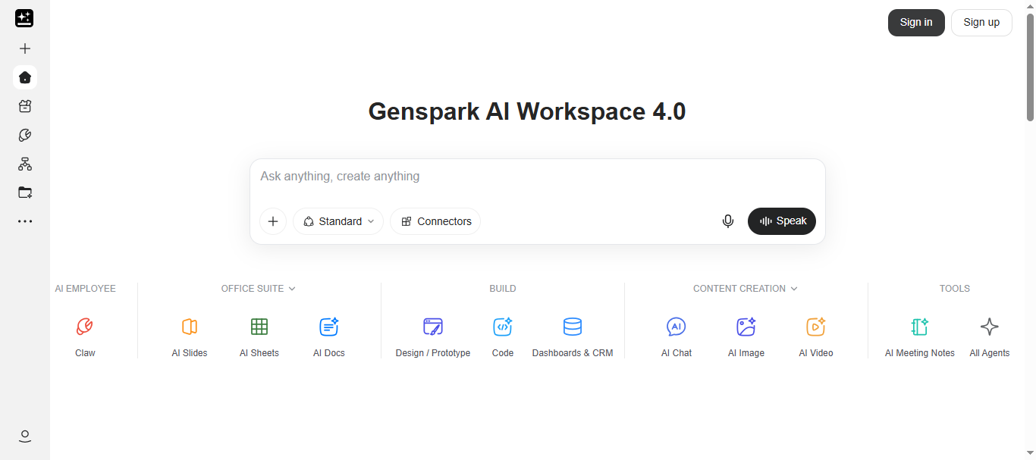
Task: Expand the OFFICE SUITE category
Action: [259, 289]
